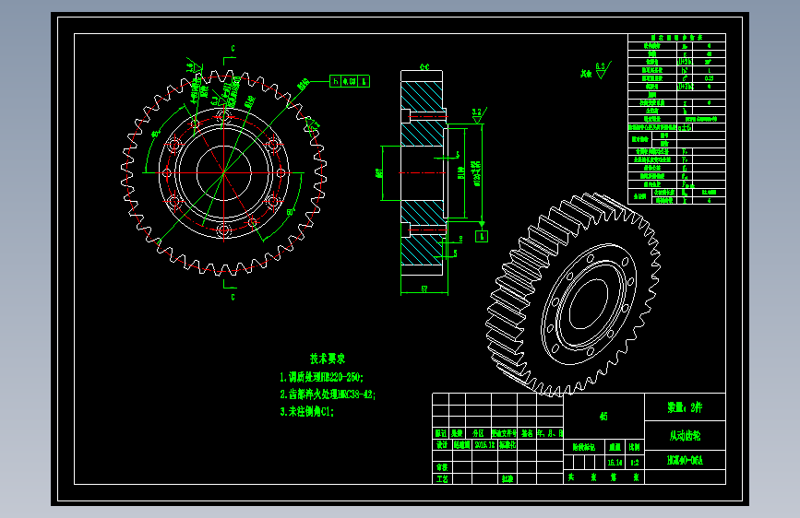Click the hatched lower section area

point(422,232)
